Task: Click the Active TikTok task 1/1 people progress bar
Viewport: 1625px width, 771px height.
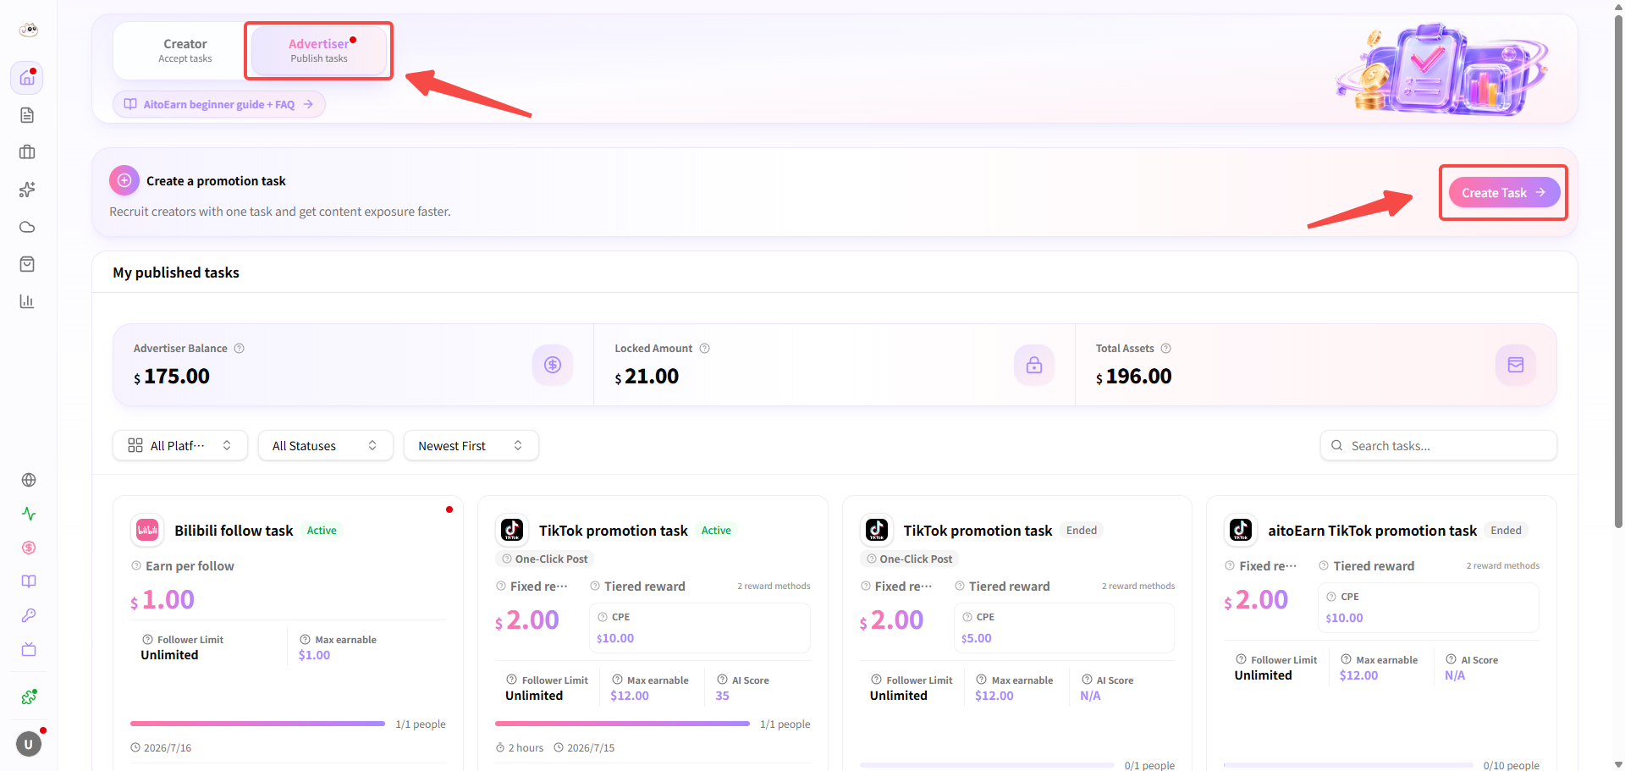Action: pyautogui.click(x=622, y=724)
